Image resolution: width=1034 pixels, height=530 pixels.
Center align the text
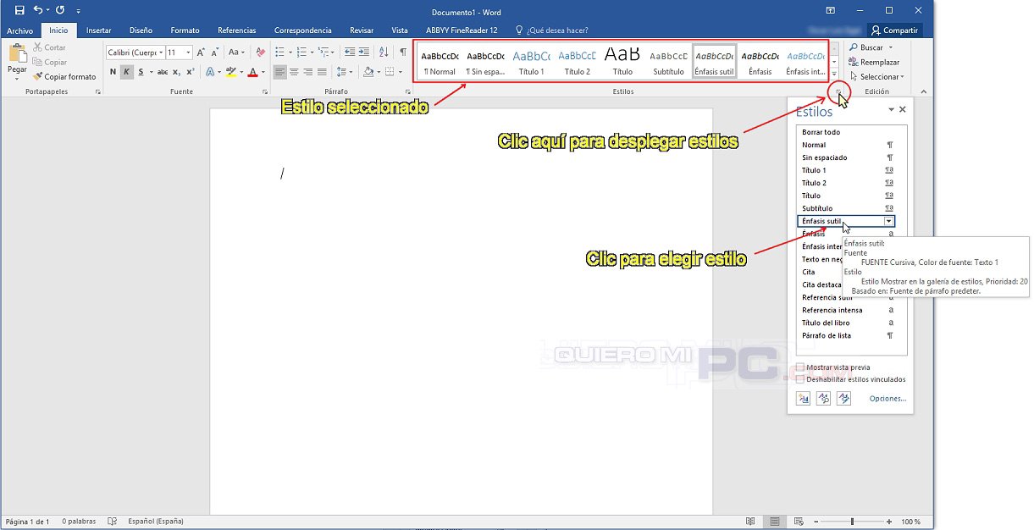tap(294, 72)
